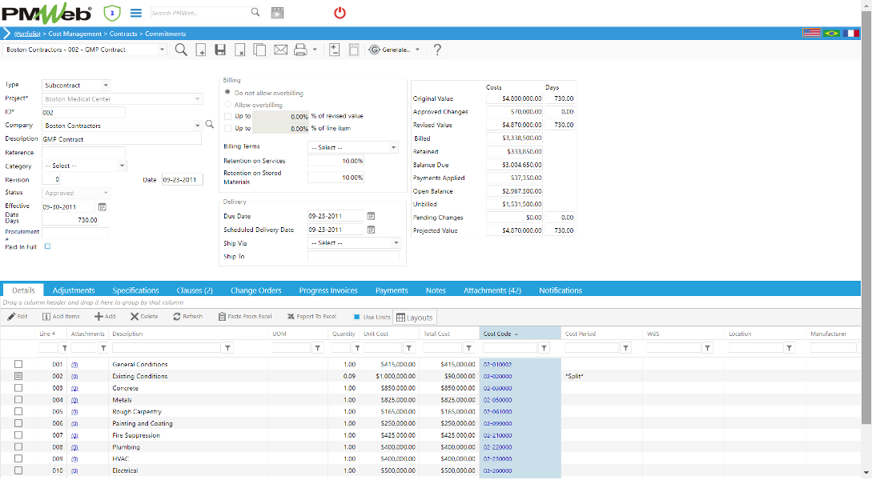Delete the record with the page X icon
This screenshot has width=872, height=480.
pos(239,50)
